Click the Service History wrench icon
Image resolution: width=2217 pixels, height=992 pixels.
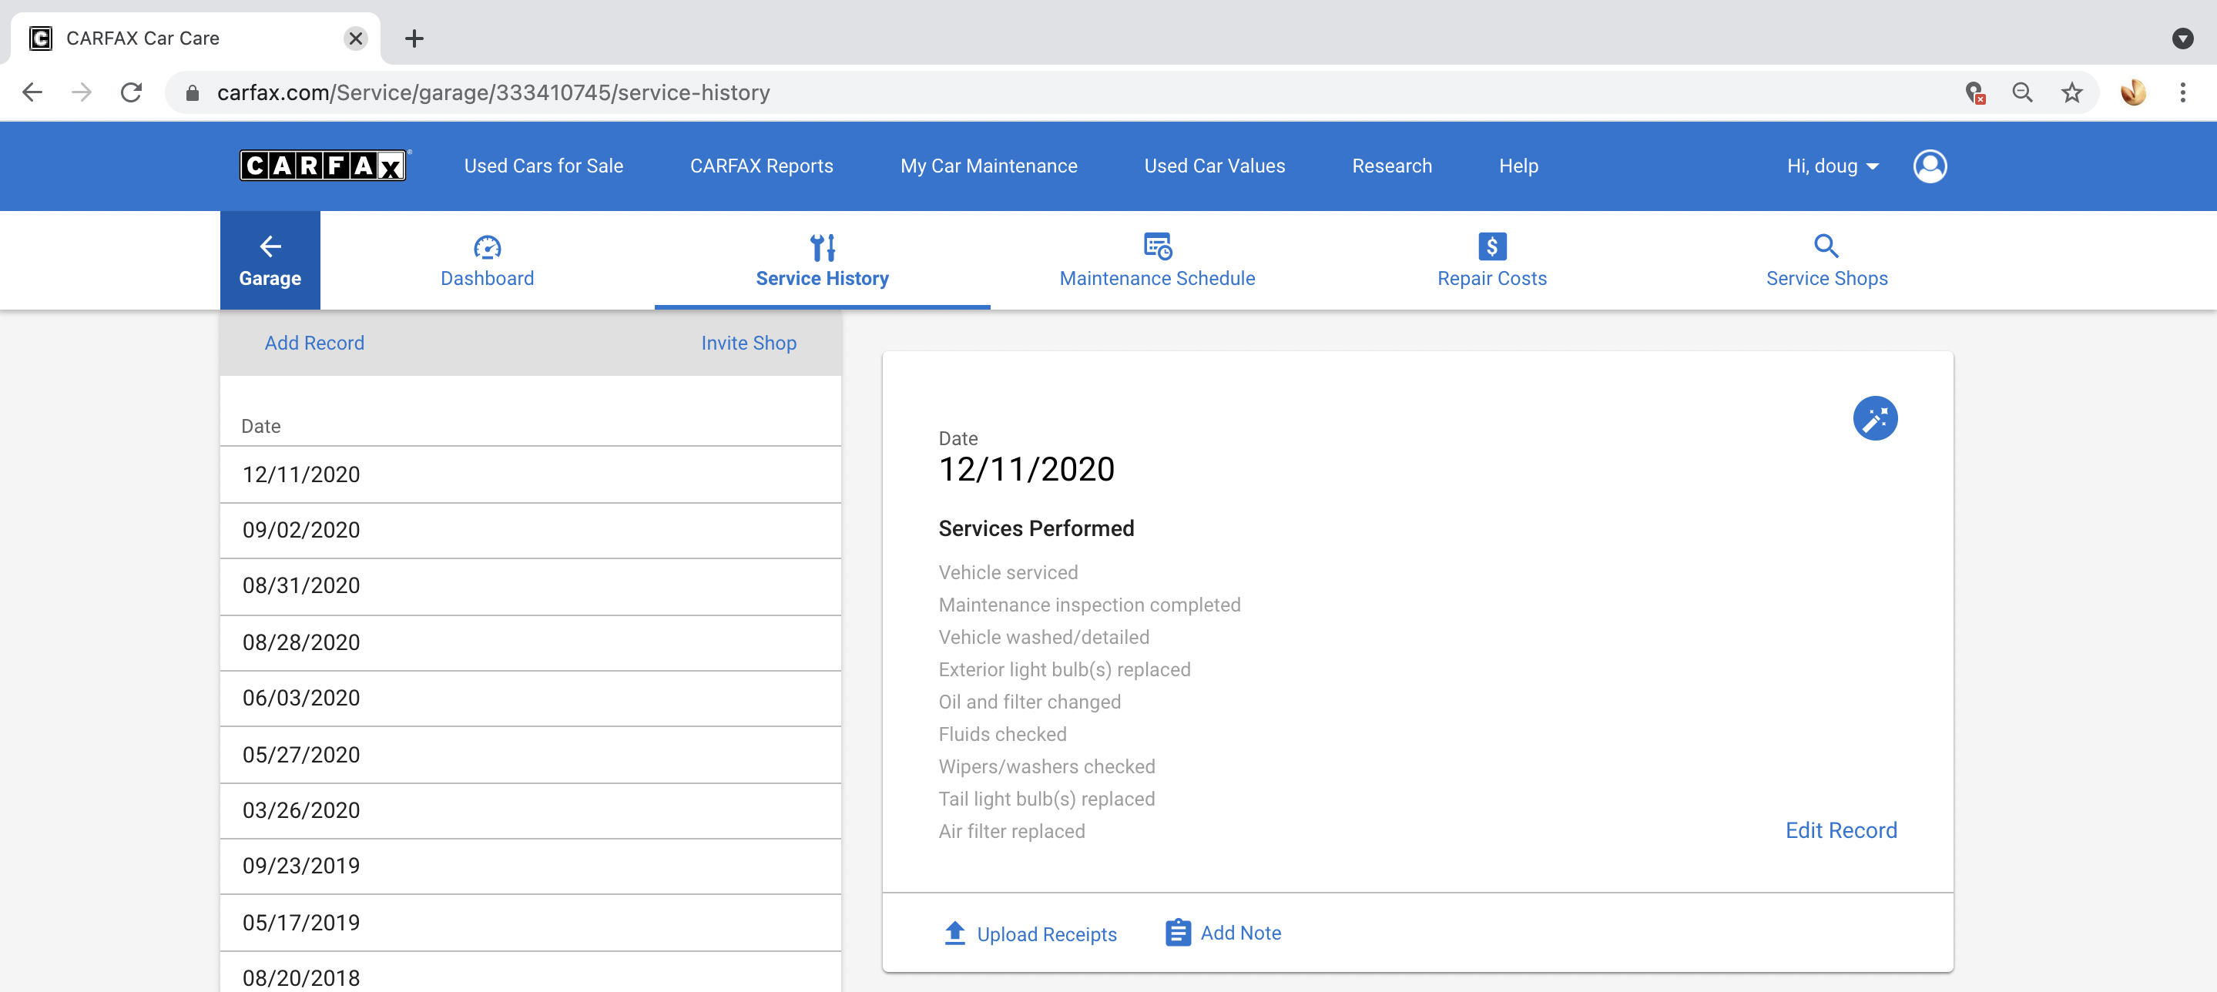[822, 248]
